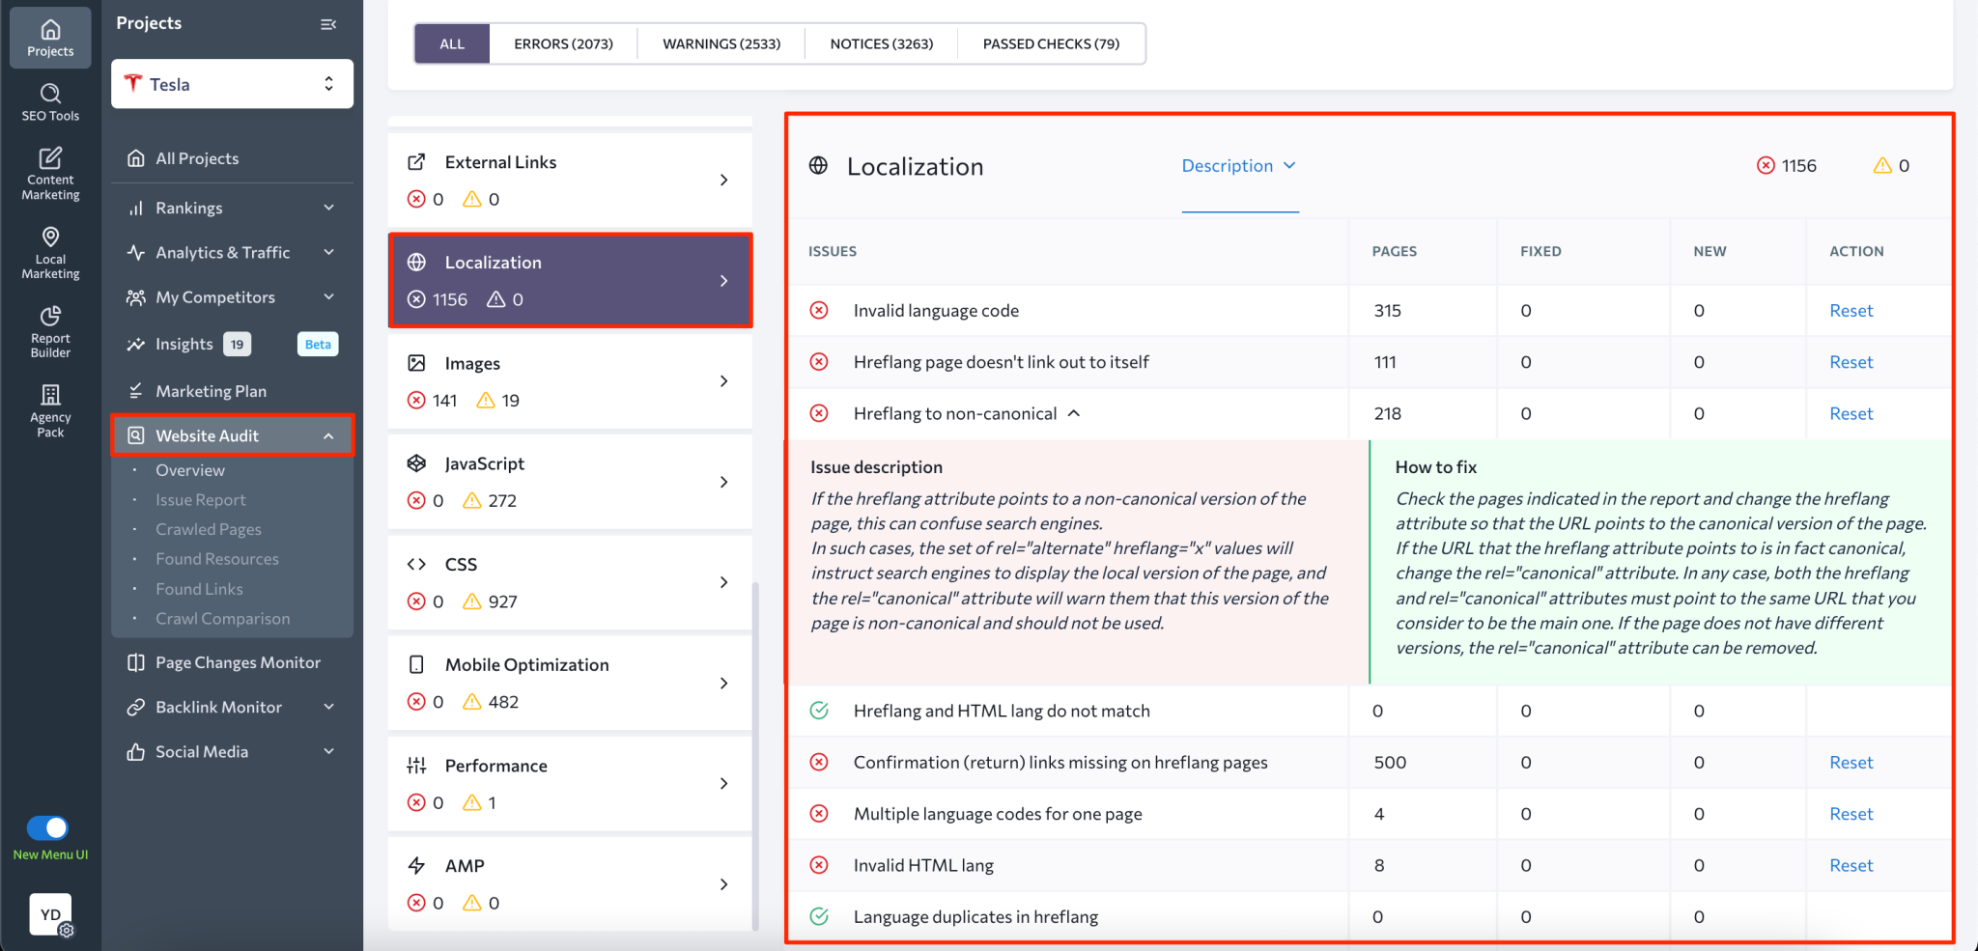Select the Insights menu with Beta label

pyautogui.click(x=184, y=344)
